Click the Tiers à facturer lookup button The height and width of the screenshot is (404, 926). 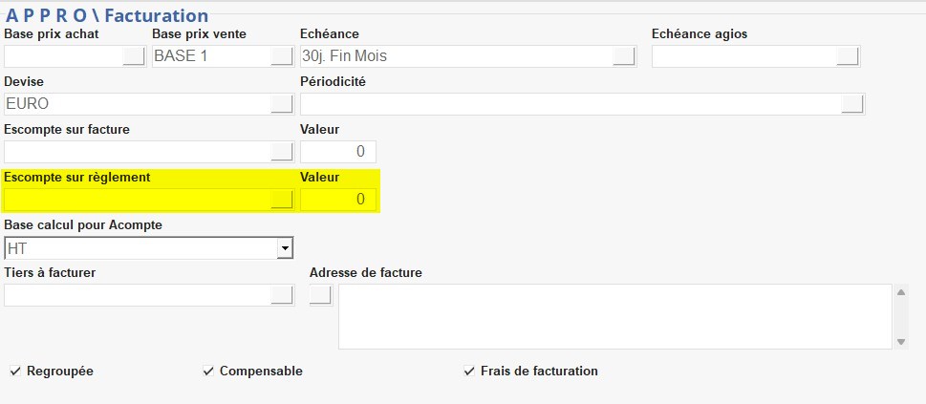pyautogui.click(x=281, y=295)
